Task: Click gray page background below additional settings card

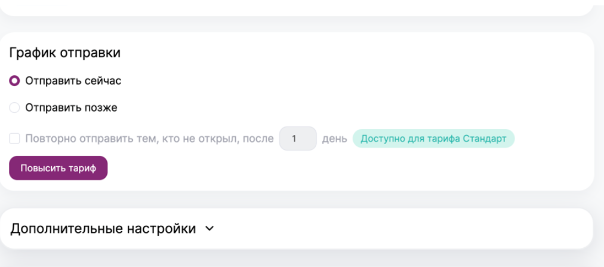Action: coord(298,259)
